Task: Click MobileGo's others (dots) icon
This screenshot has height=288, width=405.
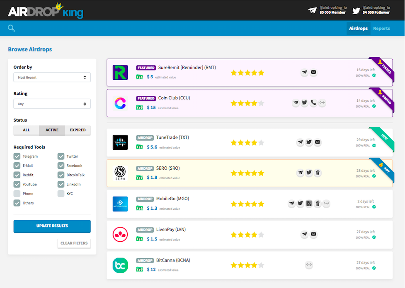Action: pos(327,203)
